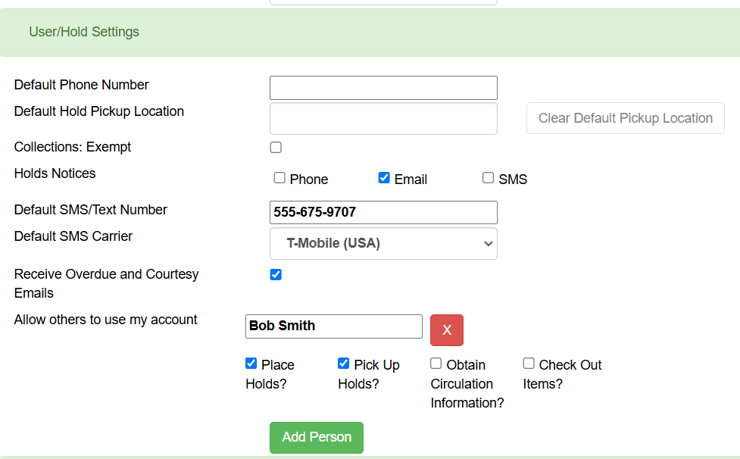
Task: Enable Obtain Circulation Information? checkbox
Action: pos(436,364)
